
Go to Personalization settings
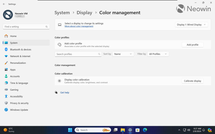click(x=18, y=63)
